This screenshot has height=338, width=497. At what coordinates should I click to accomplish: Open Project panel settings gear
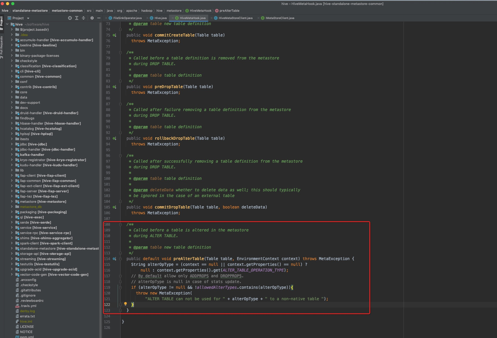(92, 18)
